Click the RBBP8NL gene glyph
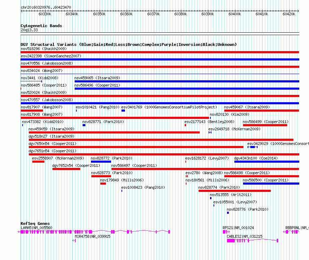This screenshot has height=260, width=309. (x=291, y=232)
